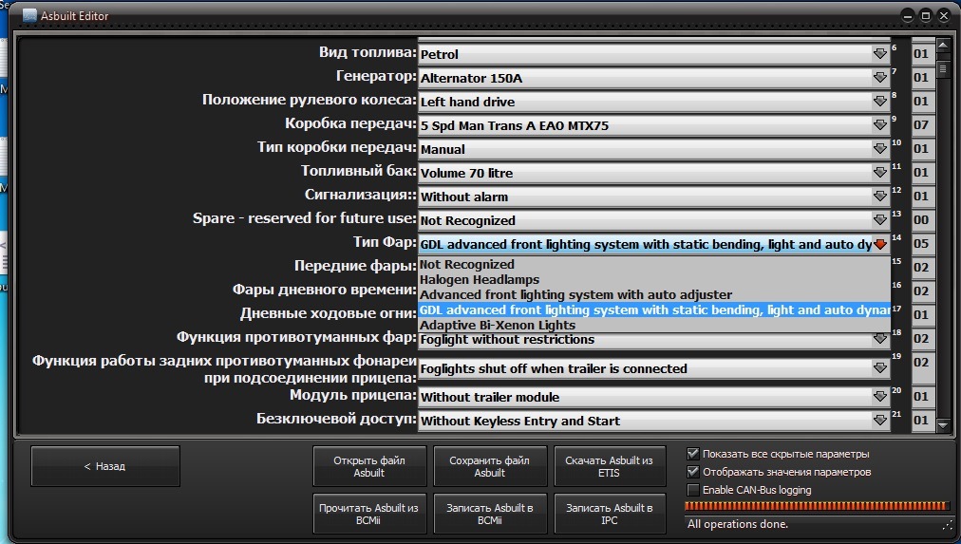Click the Дневные ходовые огни label
This screenshot has height=544, width=961.
click(x=328, y=313)
